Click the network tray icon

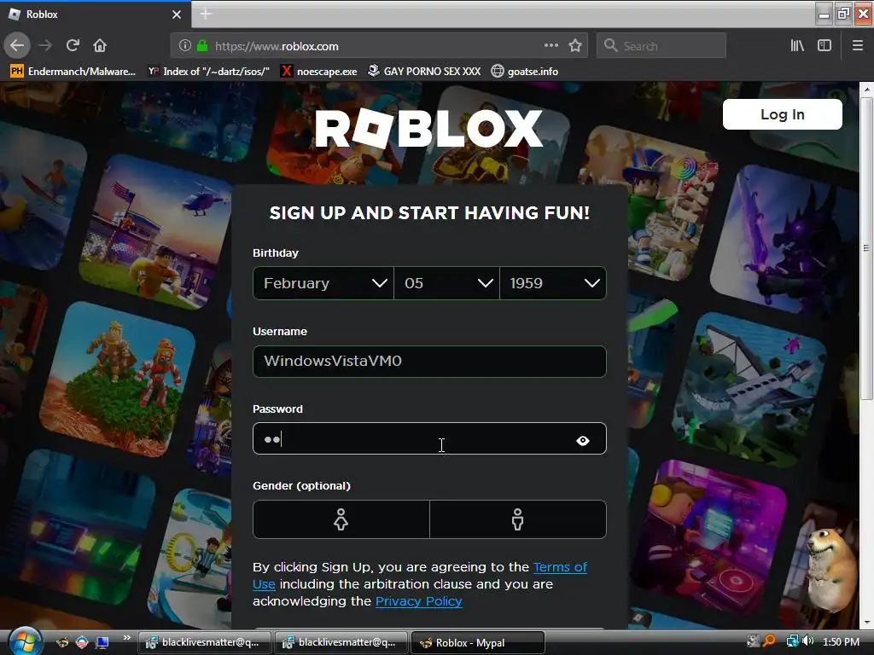[792, 641]
